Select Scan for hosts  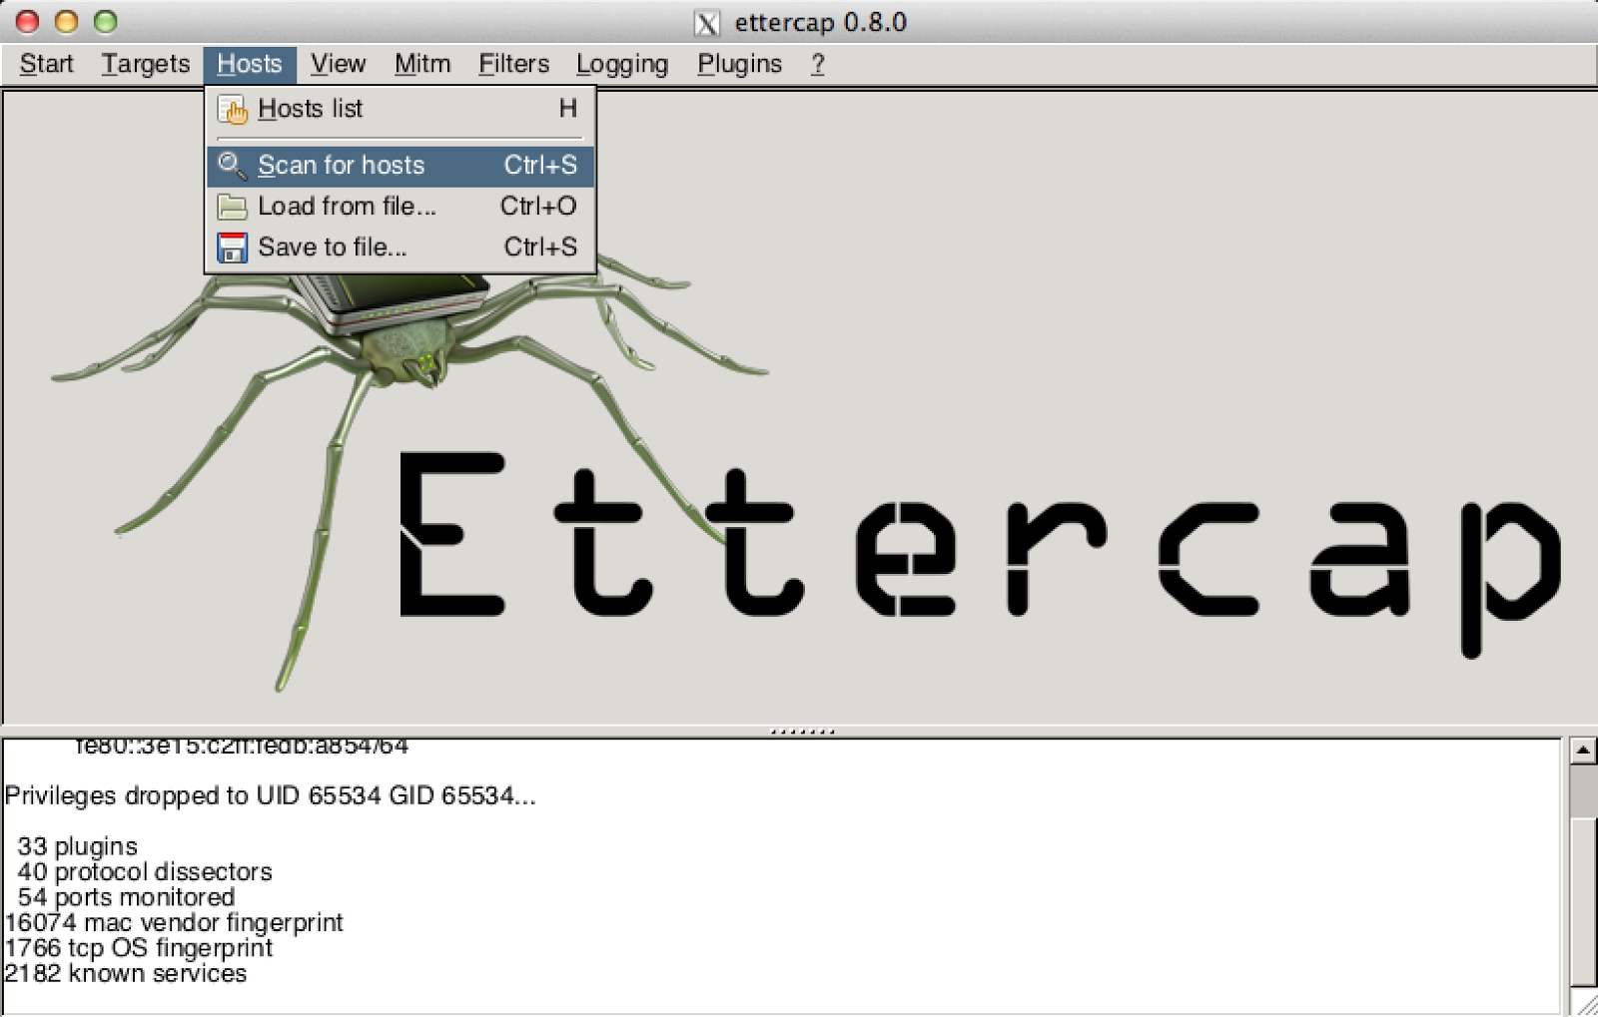[x=399, y=166]
